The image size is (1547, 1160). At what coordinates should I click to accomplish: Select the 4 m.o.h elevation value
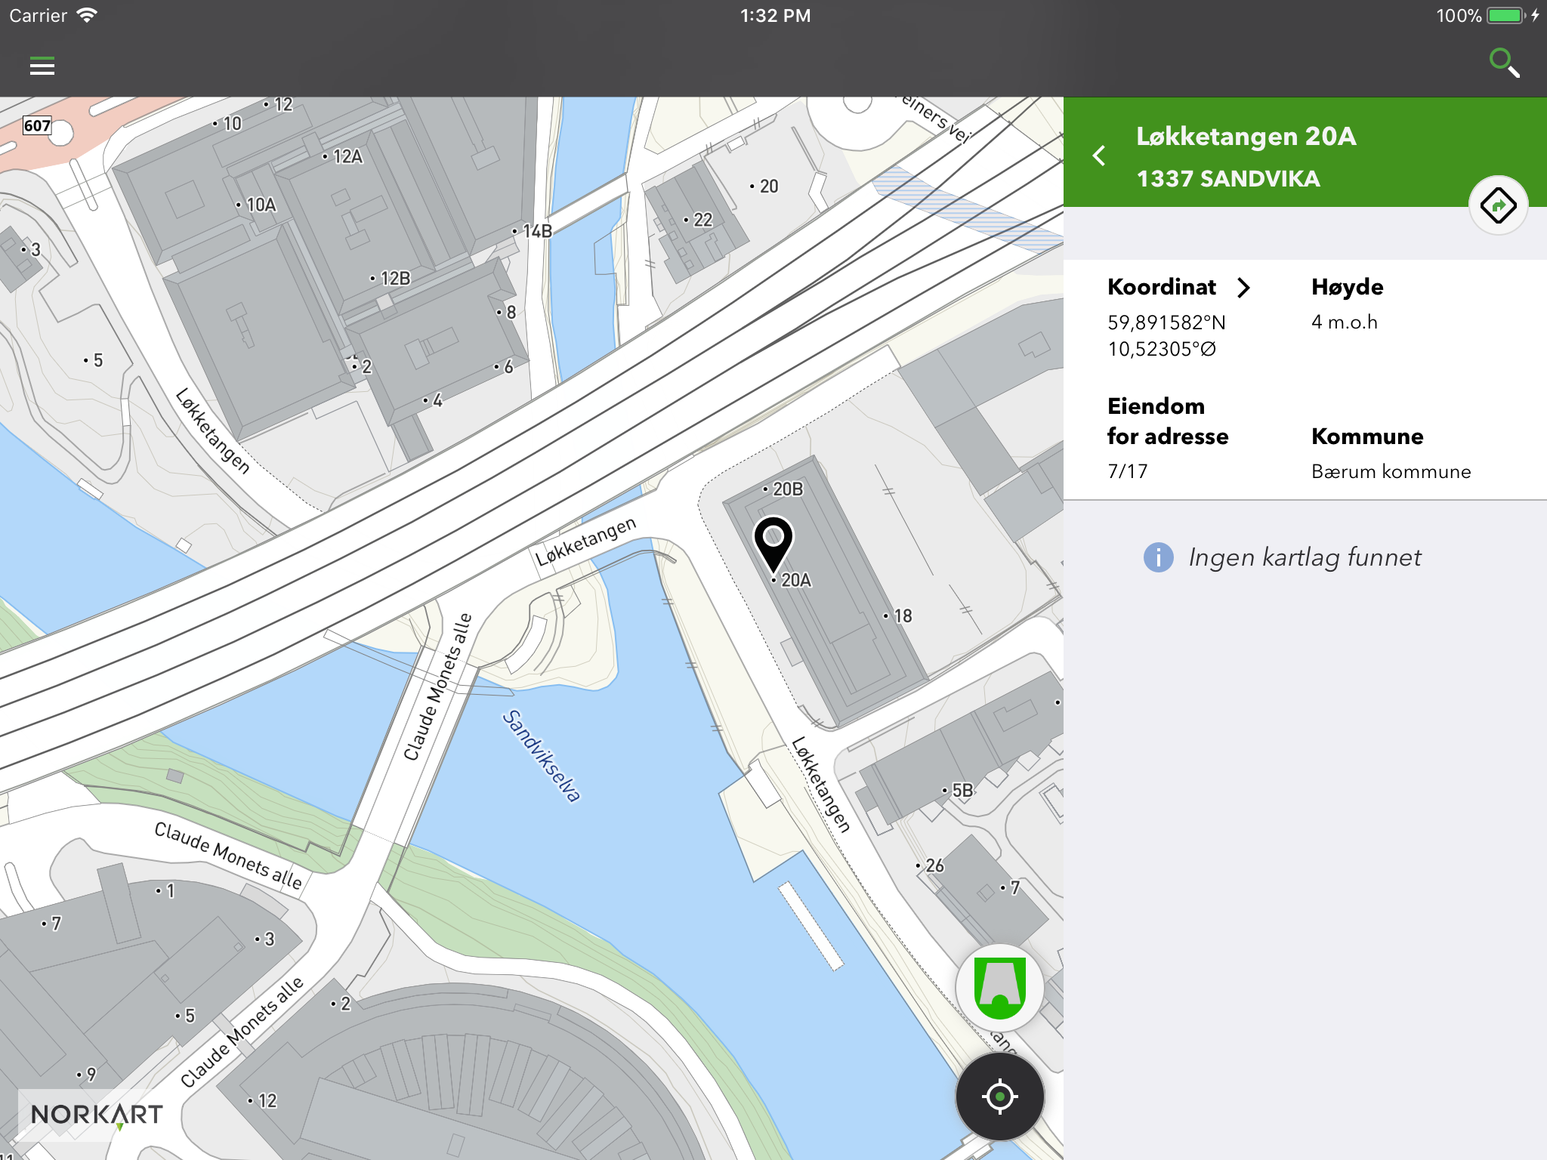coord(1345,322)
